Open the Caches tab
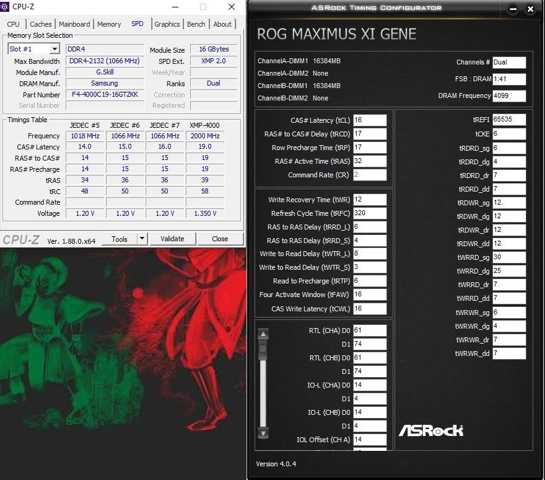 [x=41, y=24]
